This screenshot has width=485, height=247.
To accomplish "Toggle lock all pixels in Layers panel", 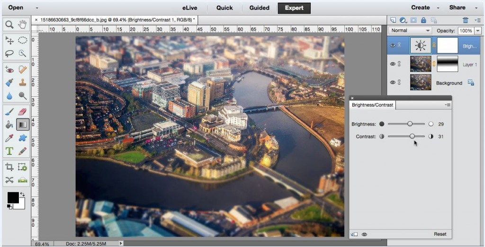I will click(x=423, y=20).
